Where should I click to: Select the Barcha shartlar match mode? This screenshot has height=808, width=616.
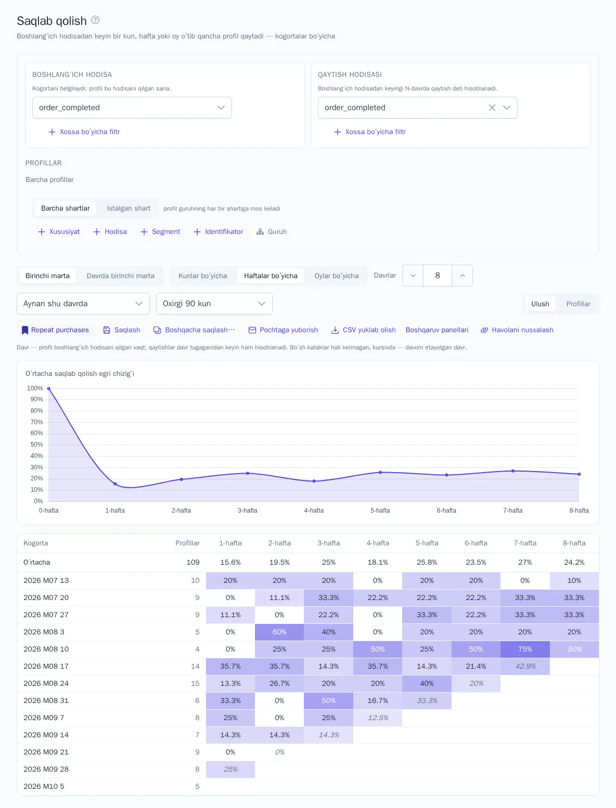(x=66, y=208)
